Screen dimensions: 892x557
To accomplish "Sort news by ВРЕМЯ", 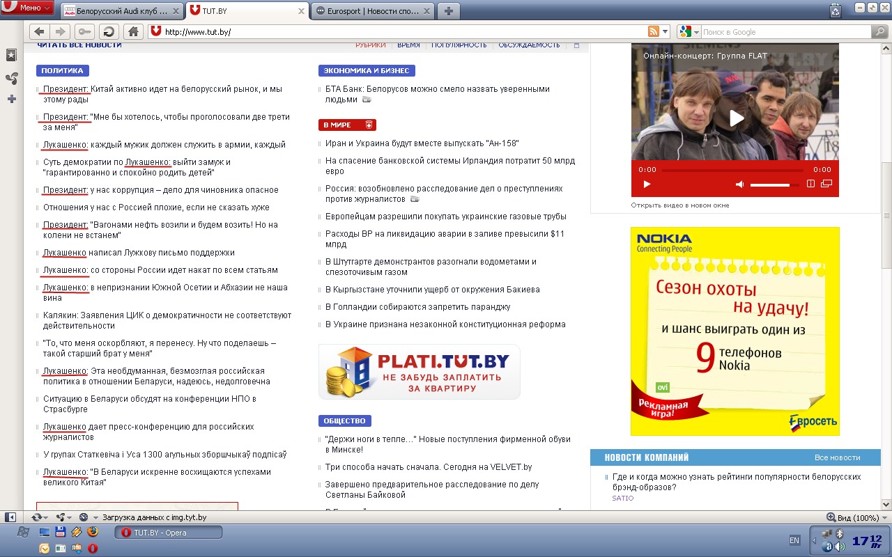I will 408,45.
